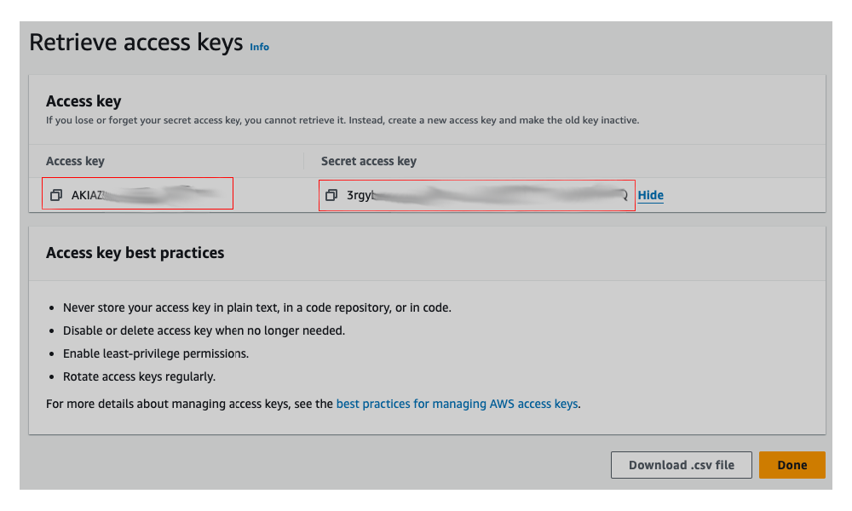Click the blurred AKIA access key value
Viewport: 852px width, 511px height.
click(145, 195)
